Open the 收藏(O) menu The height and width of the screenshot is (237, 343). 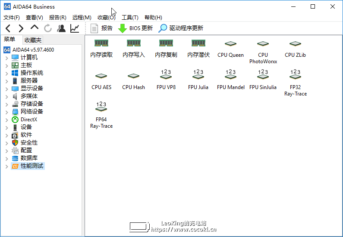[x=106, y=18]
